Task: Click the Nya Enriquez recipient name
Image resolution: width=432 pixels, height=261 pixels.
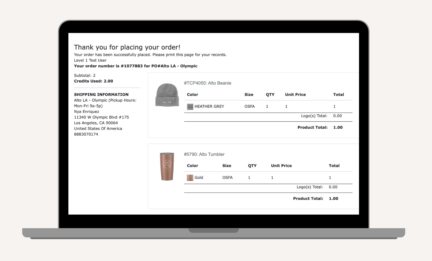Action: 86,111
